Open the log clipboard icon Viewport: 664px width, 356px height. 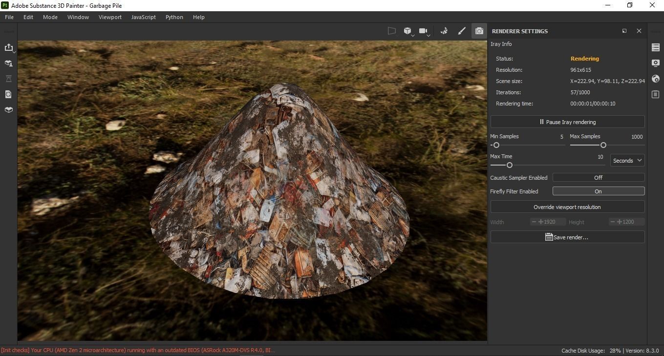tap(656, 94)
